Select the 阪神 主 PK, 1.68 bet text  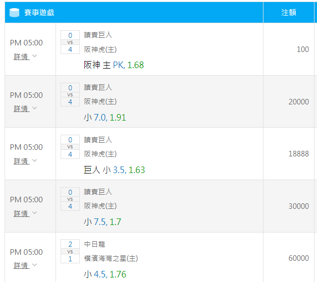point(114,65)
